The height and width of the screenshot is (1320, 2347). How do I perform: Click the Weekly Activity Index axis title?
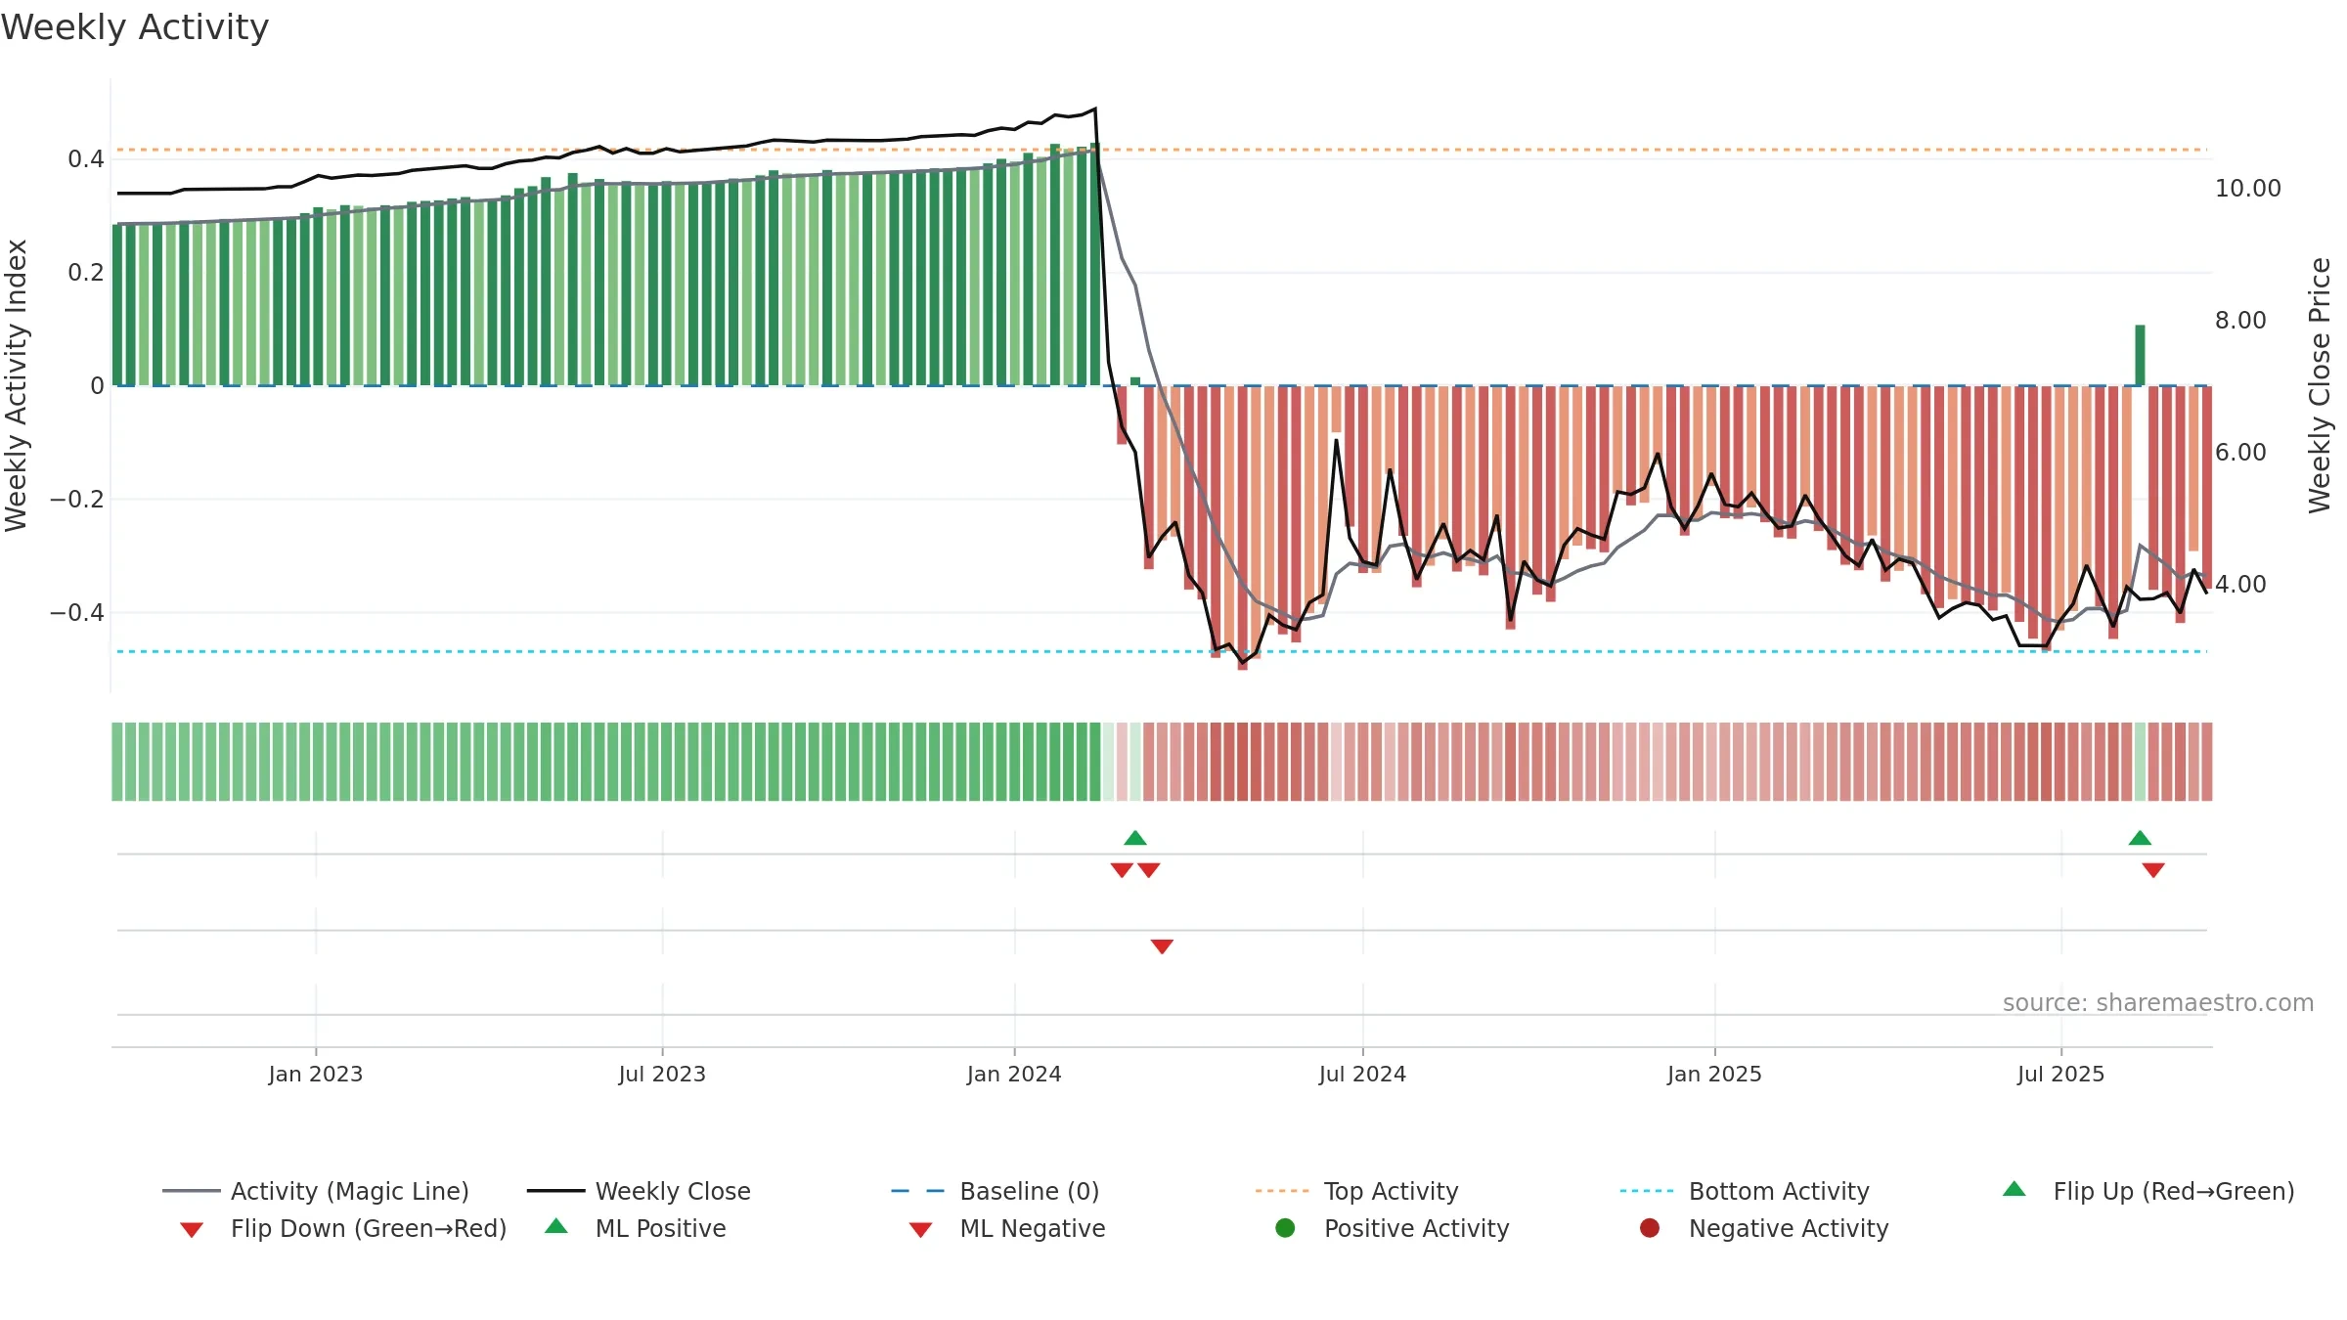click(x=16, y=385)
